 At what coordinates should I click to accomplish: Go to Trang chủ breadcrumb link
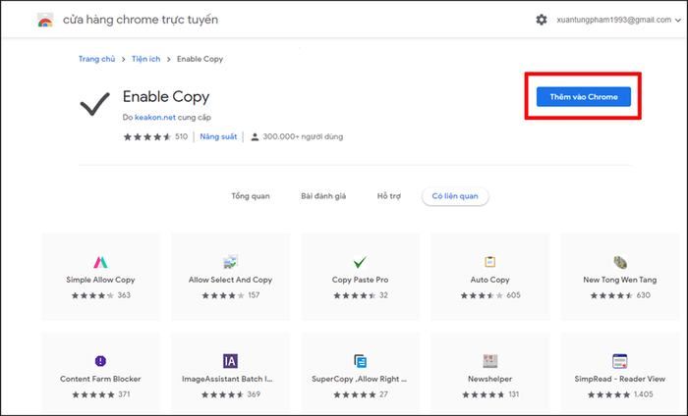[x=96, y=59]
